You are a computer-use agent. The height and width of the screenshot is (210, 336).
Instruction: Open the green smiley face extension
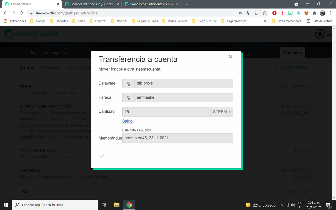point(290,13)
